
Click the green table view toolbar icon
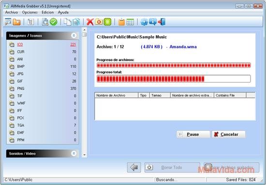tap(130, 22)
